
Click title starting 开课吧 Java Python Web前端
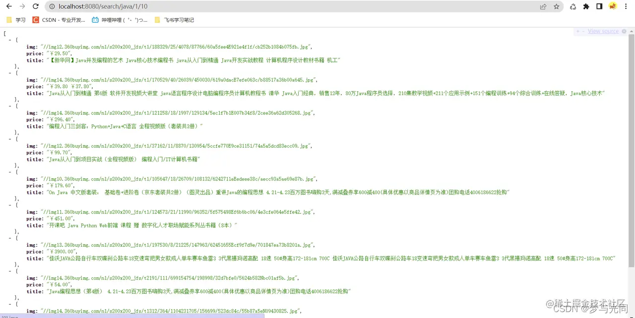[x=141, y=225]
